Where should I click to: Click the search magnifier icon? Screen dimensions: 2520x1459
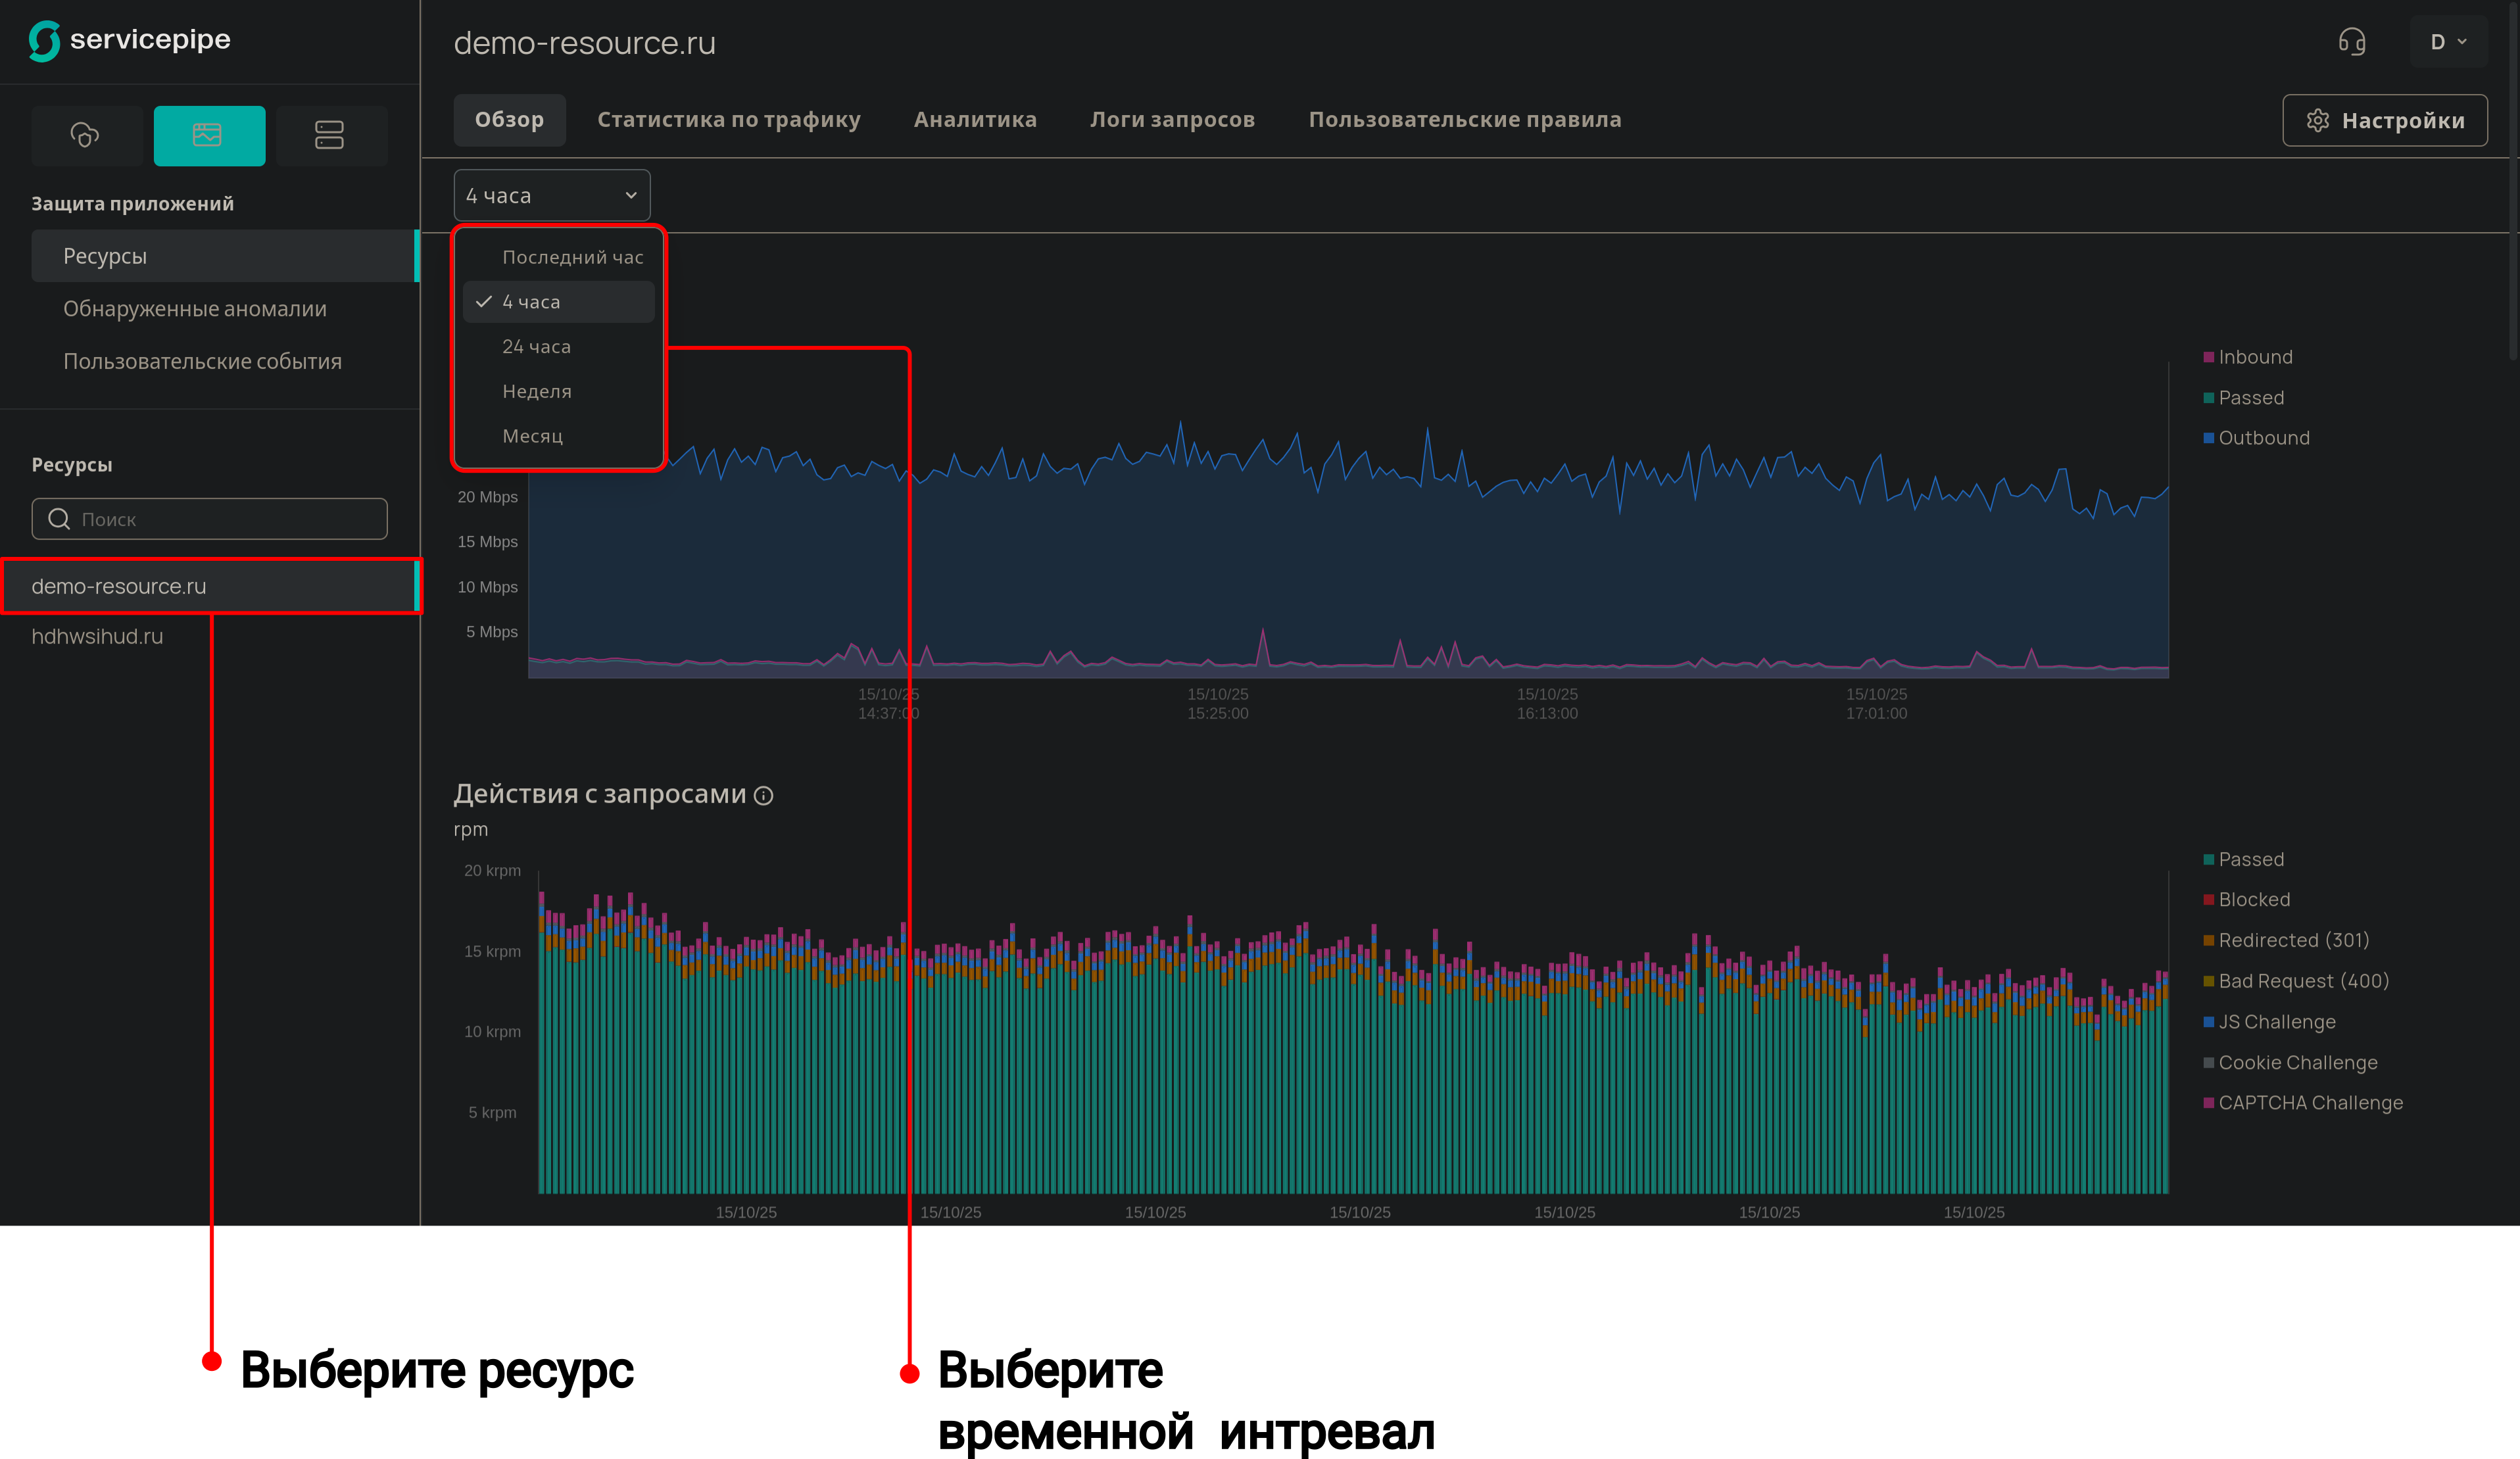coord(59,519)
